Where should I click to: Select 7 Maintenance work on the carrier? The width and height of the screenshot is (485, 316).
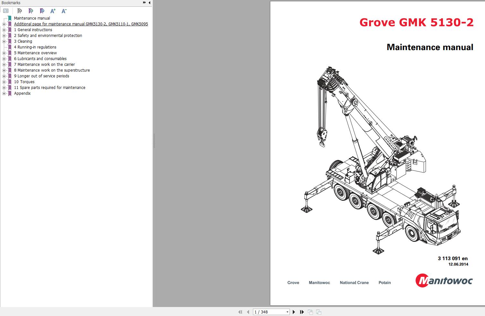point(45,65)
